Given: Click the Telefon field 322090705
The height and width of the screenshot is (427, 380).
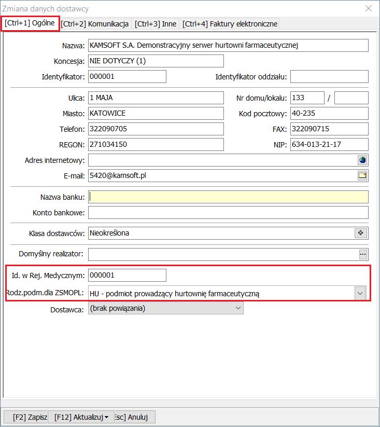Looking at the screenshot, I should click(156, 129).
